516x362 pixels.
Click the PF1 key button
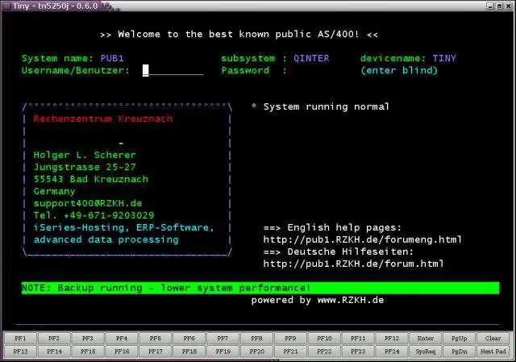point(20,339)
